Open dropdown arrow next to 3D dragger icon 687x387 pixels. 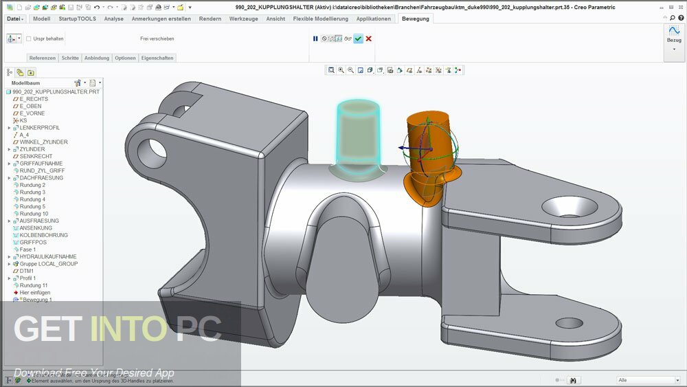click(19, 38)
